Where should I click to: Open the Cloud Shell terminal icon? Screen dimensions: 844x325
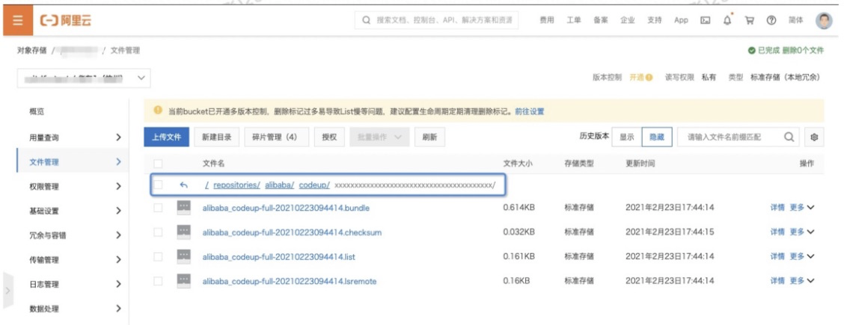click(705, 20)
